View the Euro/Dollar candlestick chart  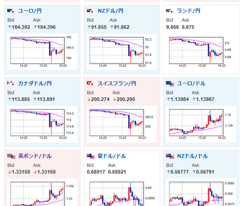coord(201,124)
